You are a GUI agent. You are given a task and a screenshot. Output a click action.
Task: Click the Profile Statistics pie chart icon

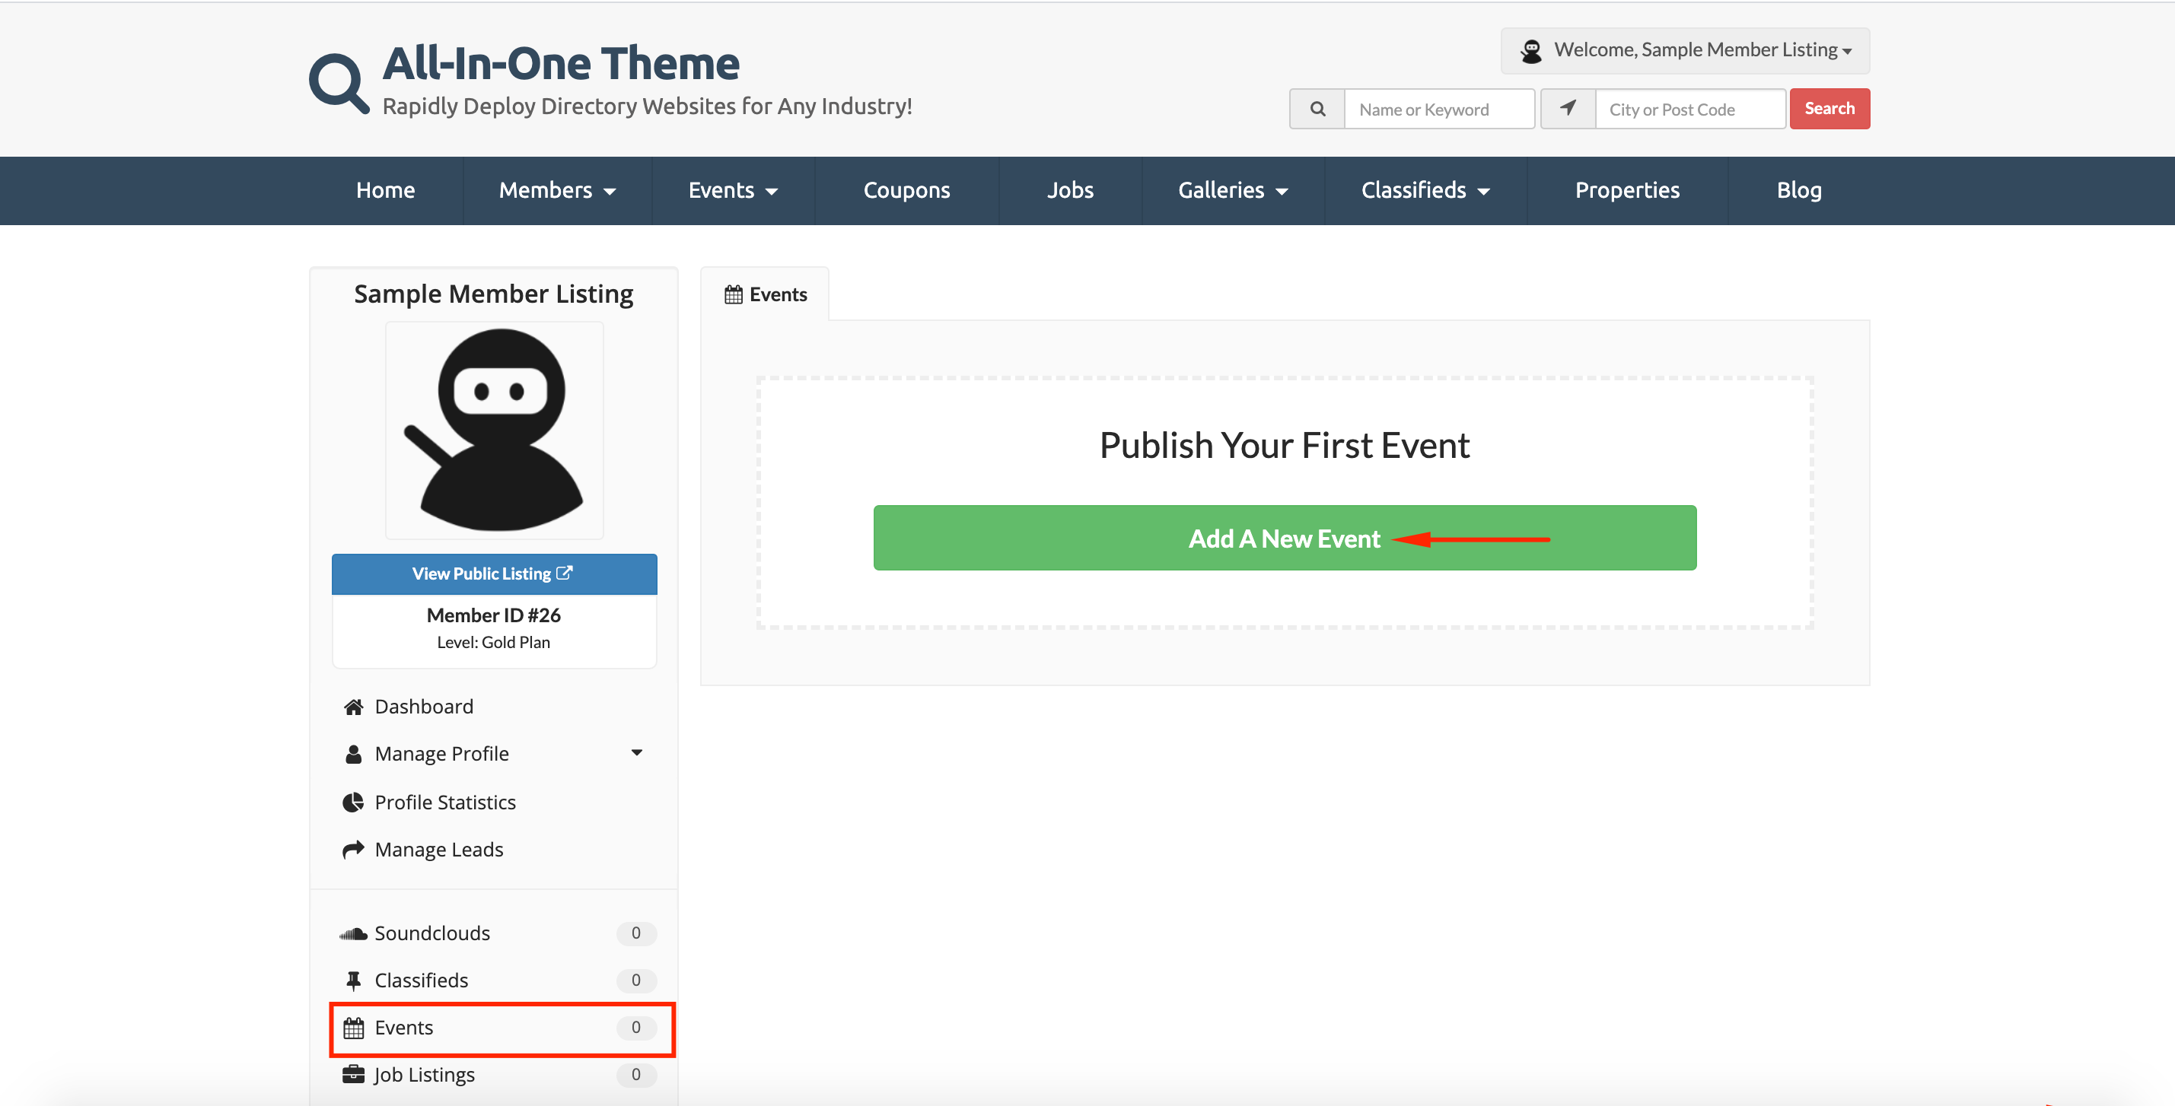[x=353, y=802]
